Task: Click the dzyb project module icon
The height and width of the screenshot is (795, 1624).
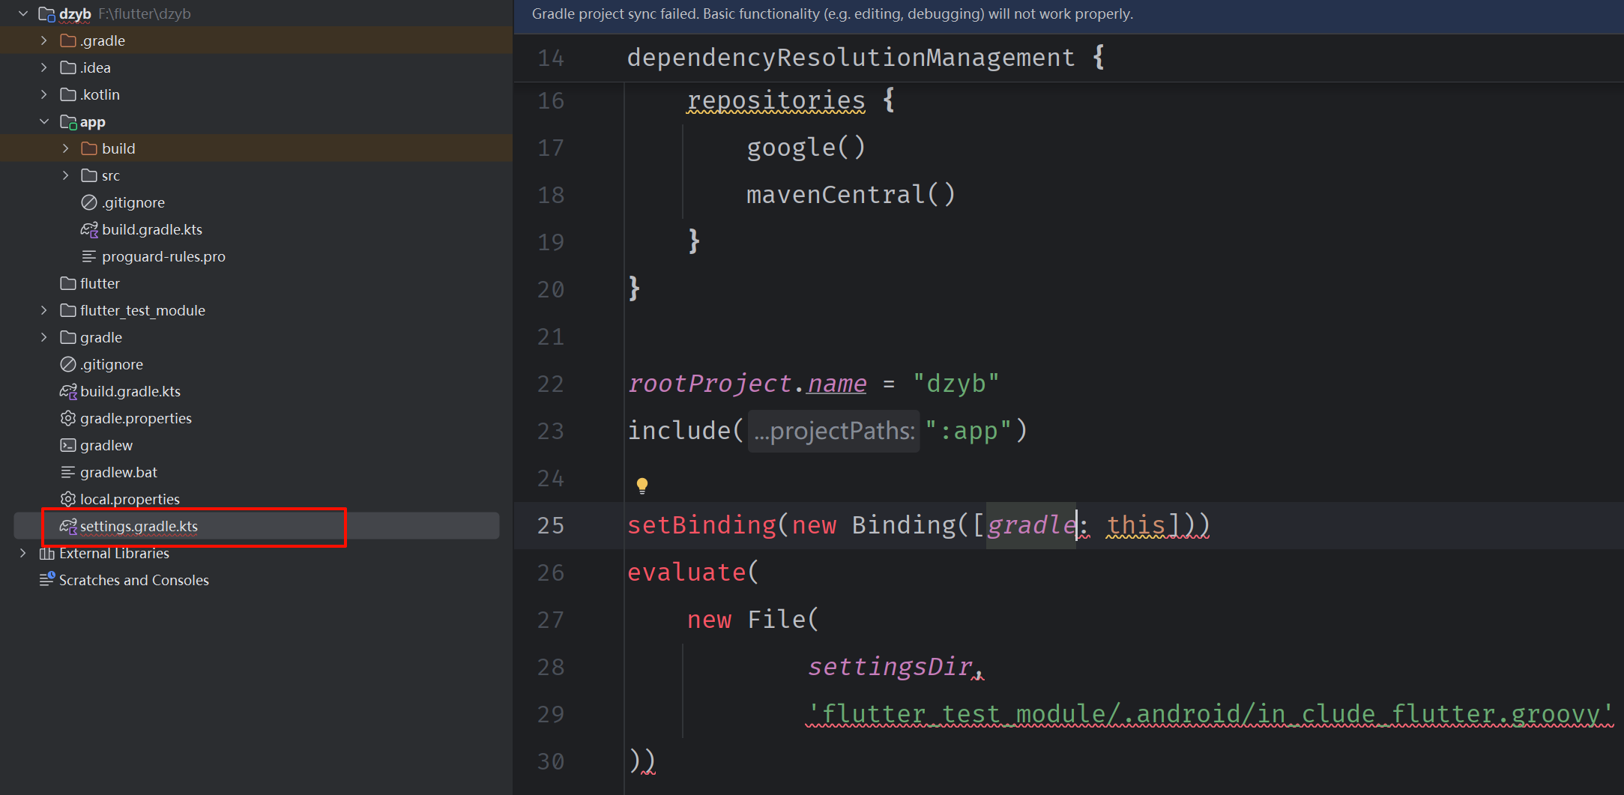Action: (x=46, y=13)
